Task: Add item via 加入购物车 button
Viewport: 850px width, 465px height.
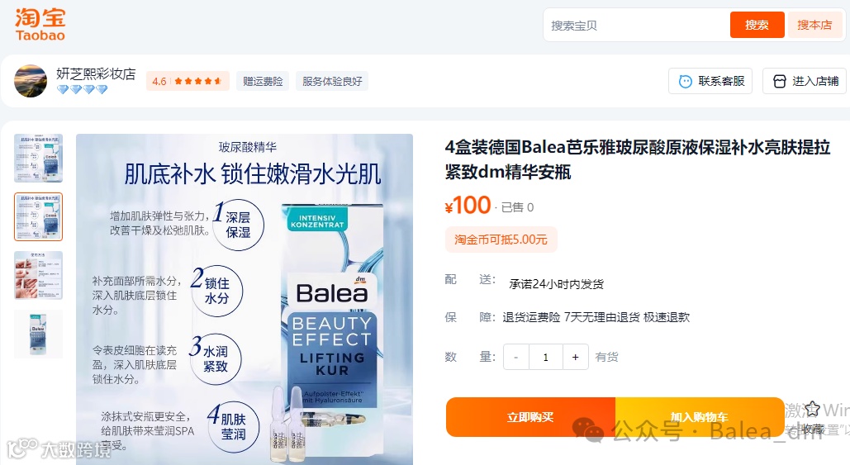Action: coord(700,417)
